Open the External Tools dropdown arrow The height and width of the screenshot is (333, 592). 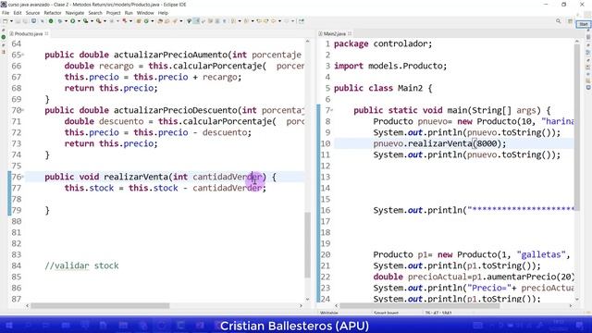105,21
